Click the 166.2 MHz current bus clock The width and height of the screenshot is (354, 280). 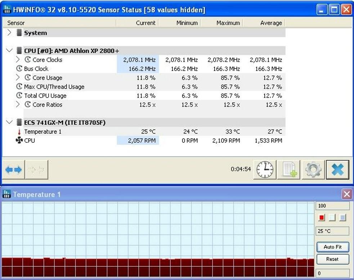click(142, 69)
